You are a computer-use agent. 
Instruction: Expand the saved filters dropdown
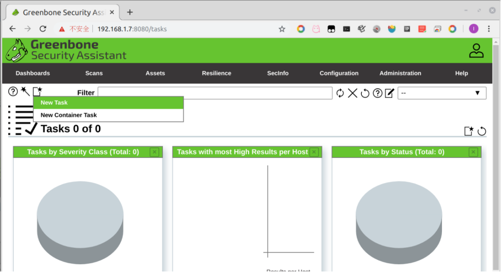[442, 93]
